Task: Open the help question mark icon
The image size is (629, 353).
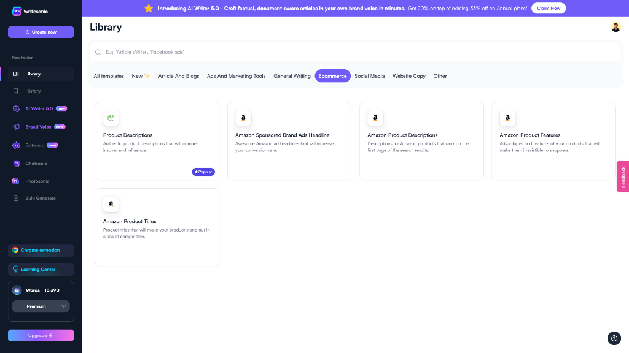Action: (614, 338)
